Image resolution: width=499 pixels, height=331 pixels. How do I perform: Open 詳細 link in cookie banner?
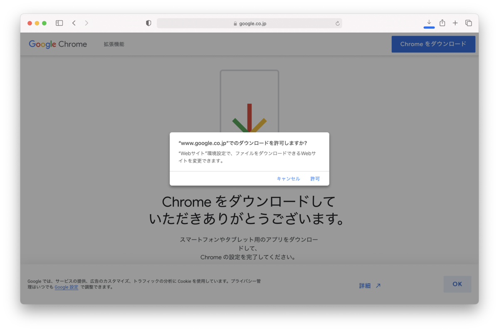pos(370,286)
